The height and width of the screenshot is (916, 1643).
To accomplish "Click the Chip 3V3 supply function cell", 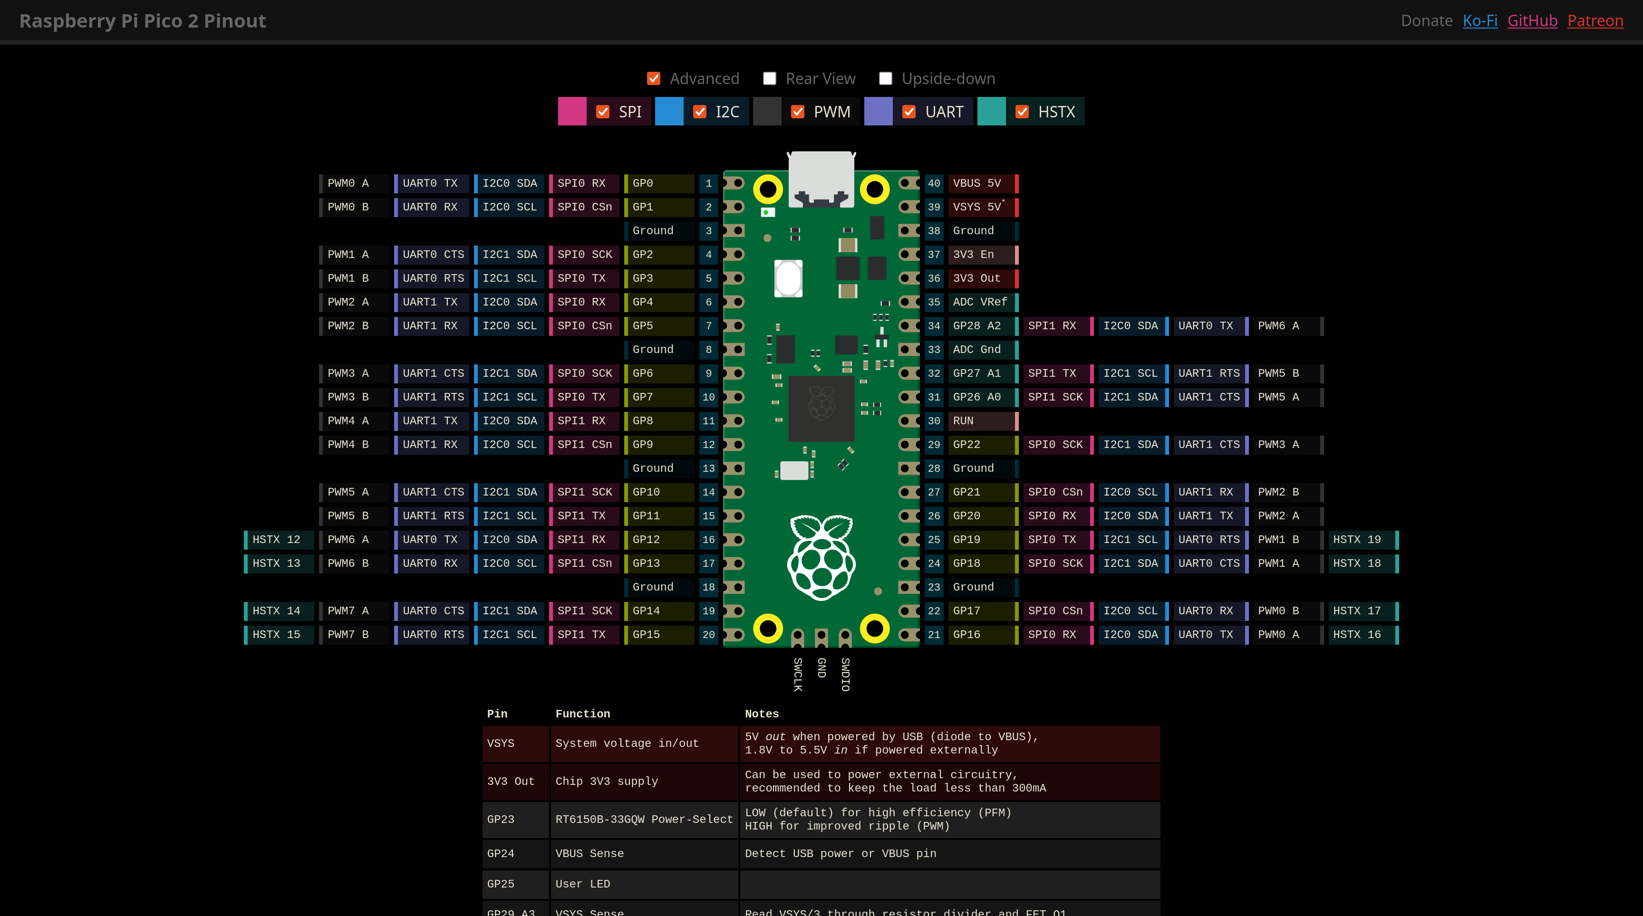I will (644, 782).
